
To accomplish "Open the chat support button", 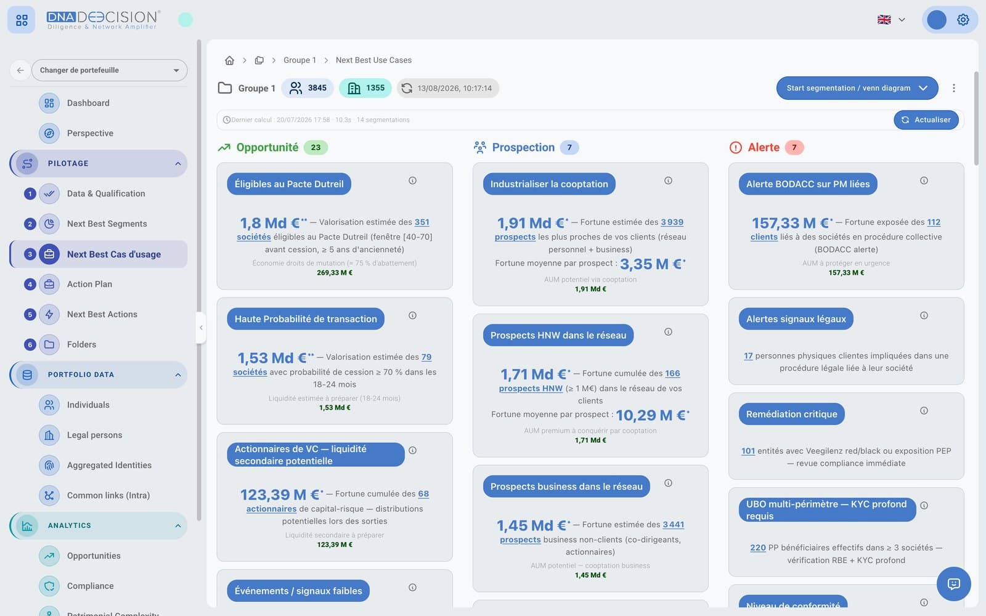I will tap(953, 583).
